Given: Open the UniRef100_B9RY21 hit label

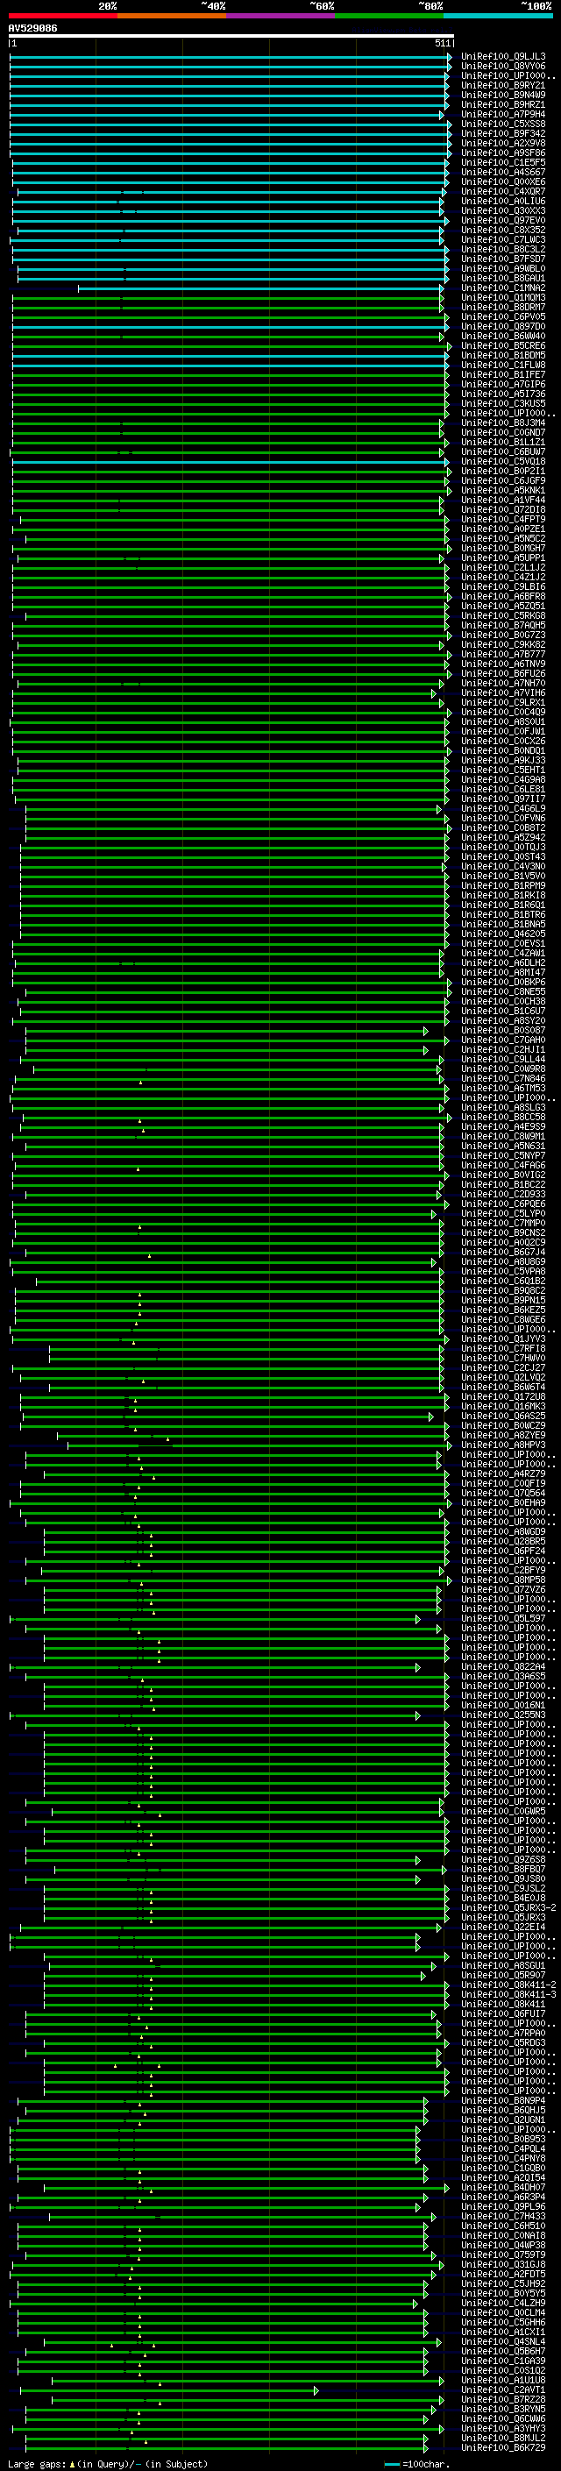Looking at the screenshot, I should point(503,86).
